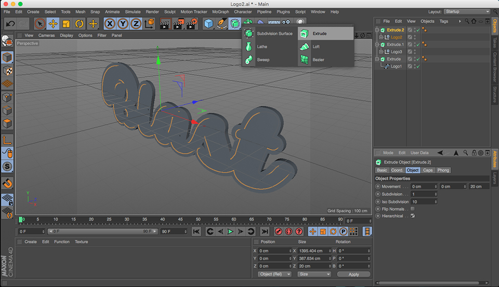Image resolution: width=499 pixels, height=287 pixels.
Task: Click Record Active Objects button
Action: [279, 231]
